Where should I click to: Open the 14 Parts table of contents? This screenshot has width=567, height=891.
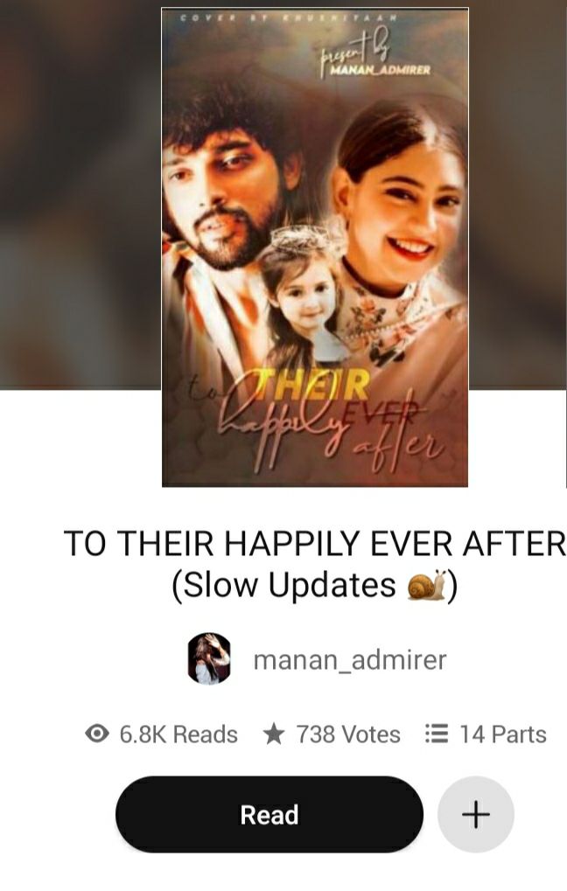503,734
